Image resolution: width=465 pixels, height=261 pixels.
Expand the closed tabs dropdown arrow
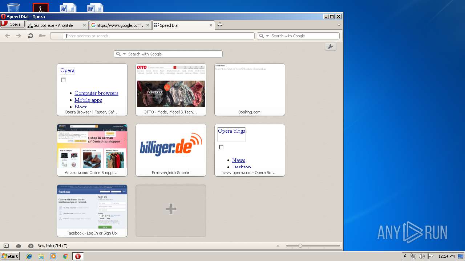(x=339, y=25)
